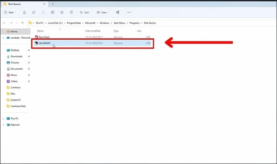Sort by Size column header
Screen dimensions: 277x164
[x=139, y=31]
